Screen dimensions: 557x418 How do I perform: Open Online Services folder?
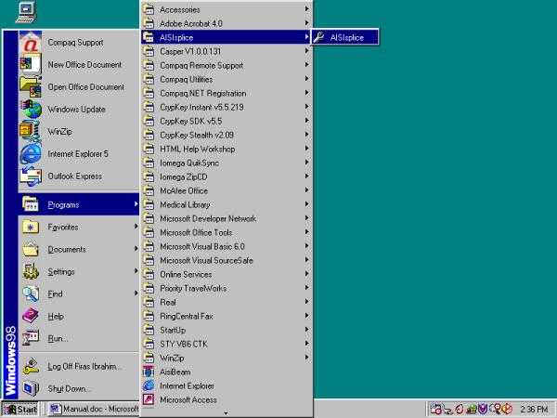tap(227, 274)
